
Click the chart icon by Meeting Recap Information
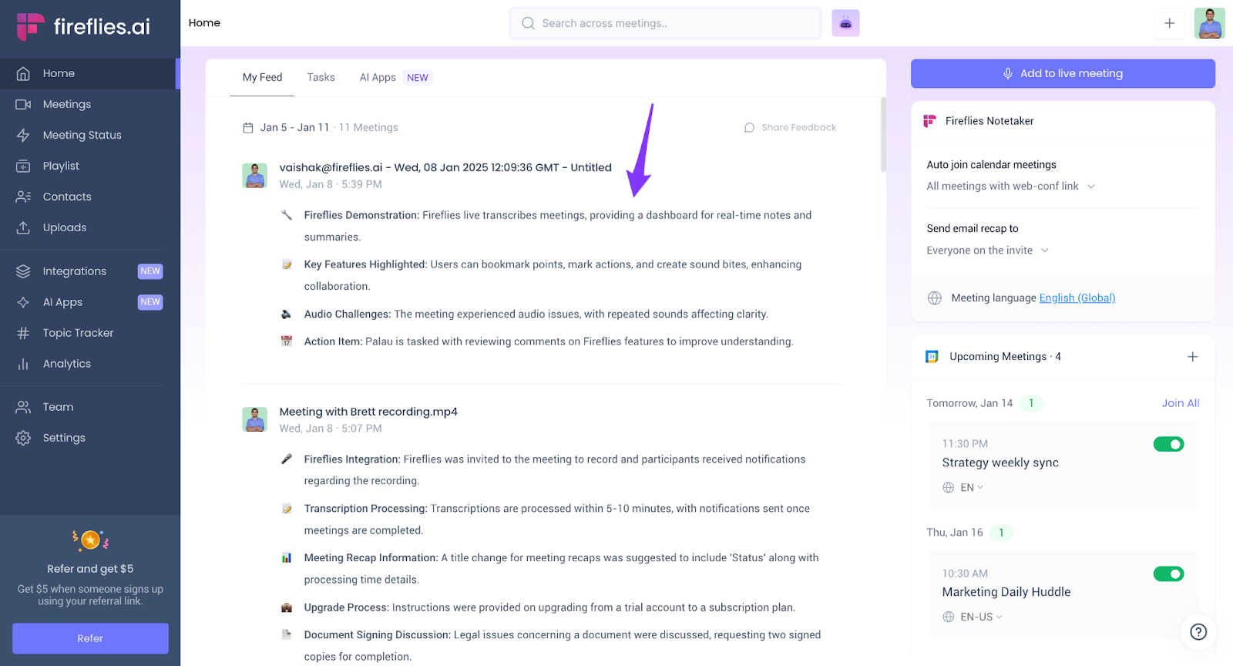[x=287, y=558]
